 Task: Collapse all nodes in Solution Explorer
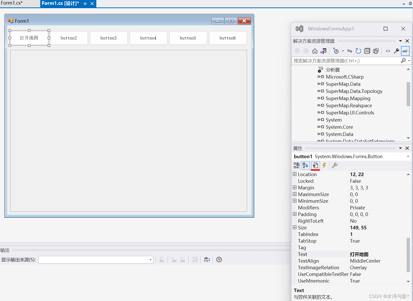pos(367,51)
